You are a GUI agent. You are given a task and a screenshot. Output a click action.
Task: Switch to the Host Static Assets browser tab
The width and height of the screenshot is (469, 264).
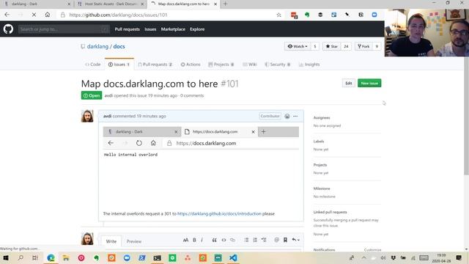pyautogui.click(x=111, y=4)
